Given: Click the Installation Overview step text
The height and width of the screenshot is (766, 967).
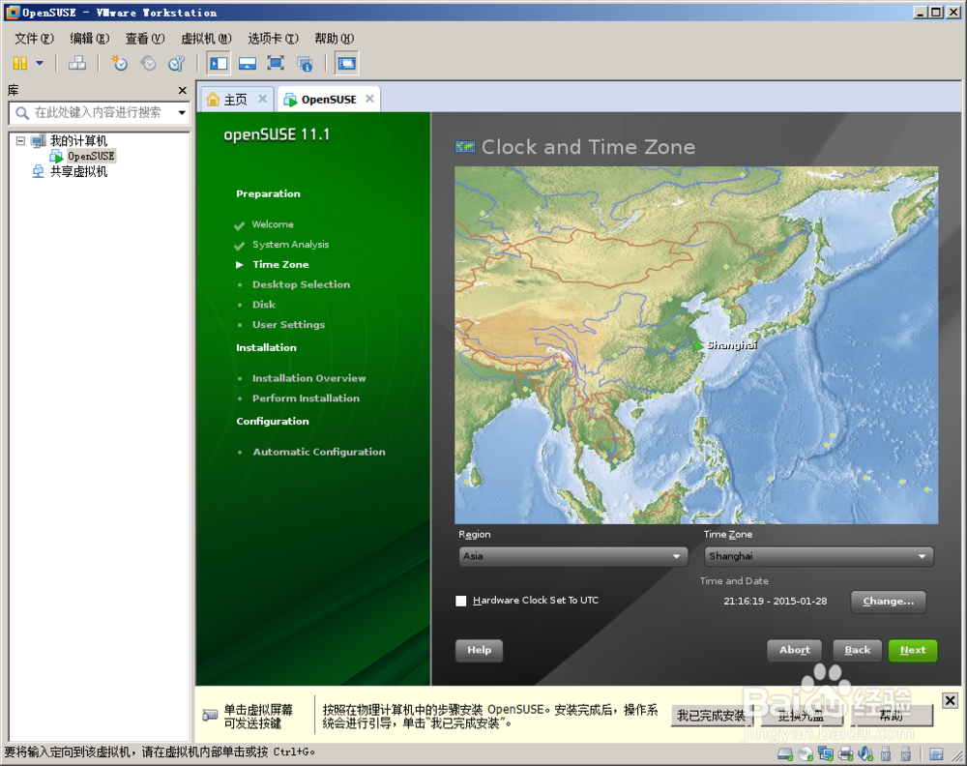Looking at the screenshot, I should 309,378.
